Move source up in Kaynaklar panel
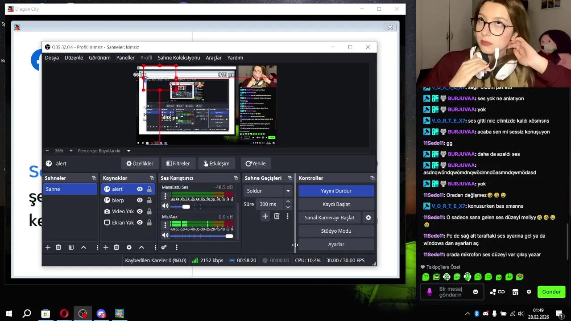The width and height of the screenshot is (571, 321). [x=141, y=247]
